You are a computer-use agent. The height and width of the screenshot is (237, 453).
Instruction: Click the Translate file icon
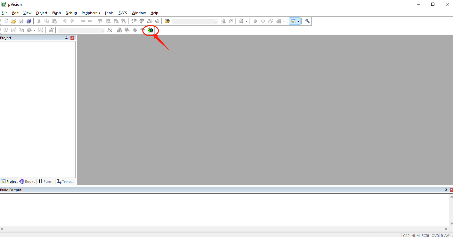coord(6,30)
